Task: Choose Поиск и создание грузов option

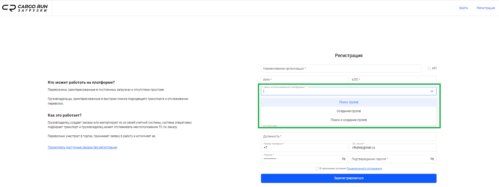Action: click(349, 120)
